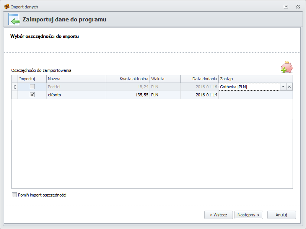
Task: Sort by the Nazwa column header
Action: 76,79
